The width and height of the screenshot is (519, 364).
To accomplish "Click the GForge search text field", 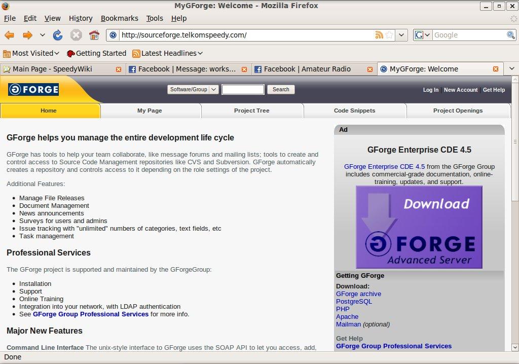I will [243, 90].
